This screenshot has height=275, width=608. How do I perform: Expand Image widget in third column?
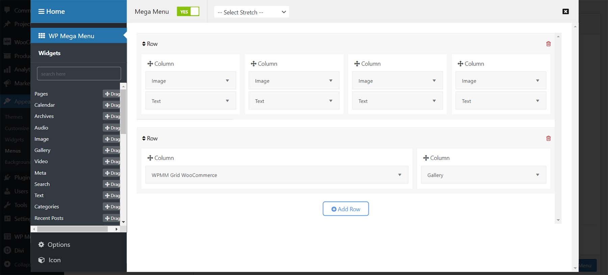(434, 81)
